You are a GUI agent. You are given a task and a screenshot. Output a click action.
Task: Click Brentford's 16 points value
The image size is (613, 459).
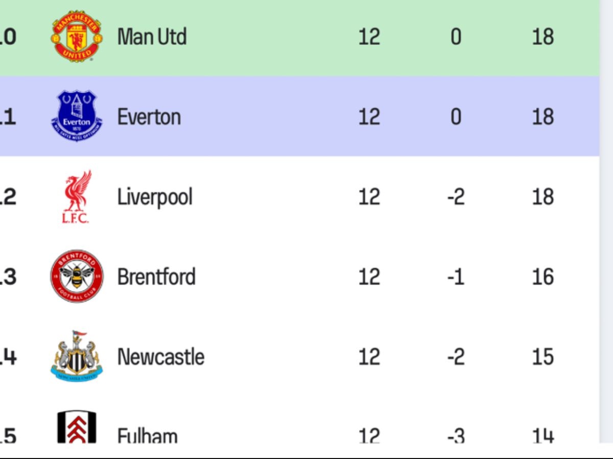pos(543,277)
